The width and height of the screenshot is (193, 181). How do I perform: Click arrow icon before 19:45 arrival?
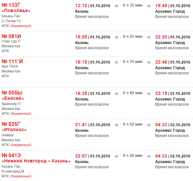[149, 6]
